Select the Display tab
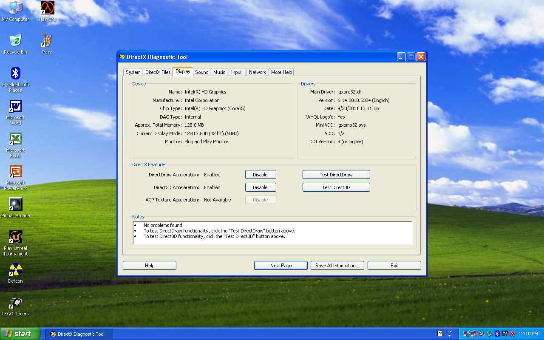The width and height of the screenshot is (544, 340). click(x=183, y=71)
